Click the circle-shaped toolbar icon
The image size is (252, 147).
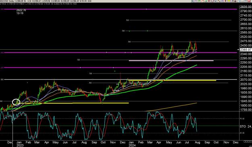tap(212, 1)
